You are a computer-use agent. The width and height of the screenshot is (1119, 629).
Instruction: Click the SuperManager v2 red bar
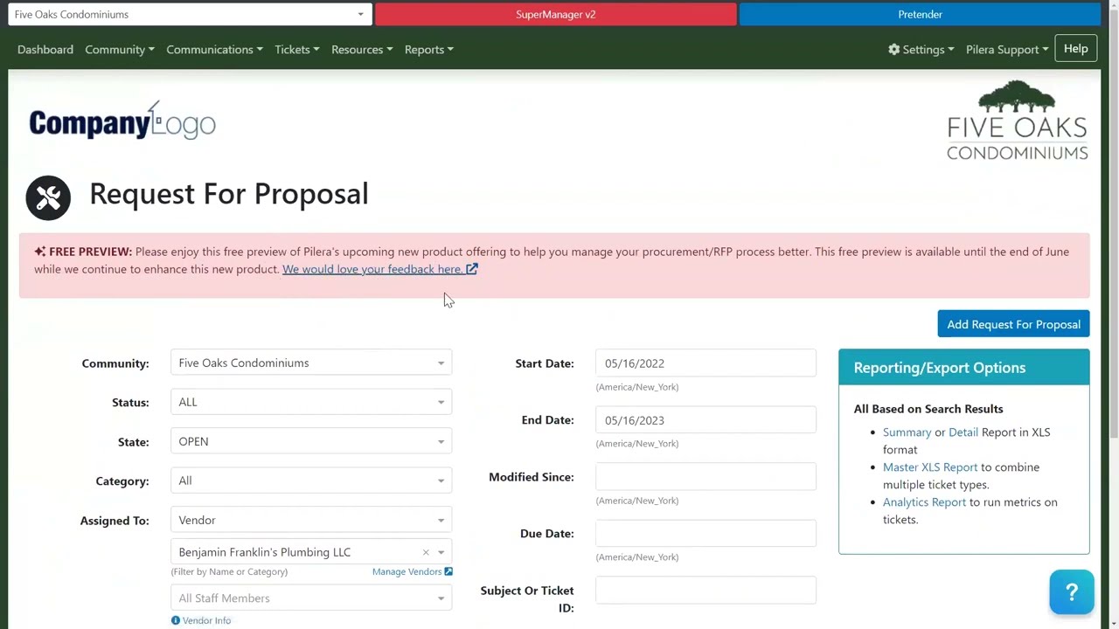point(556,14)
